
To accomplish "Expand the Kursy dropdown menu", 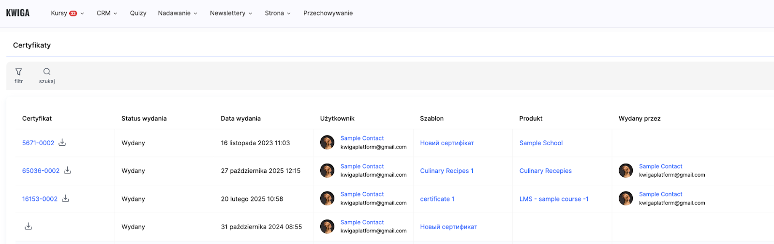I will pos(67,13).
